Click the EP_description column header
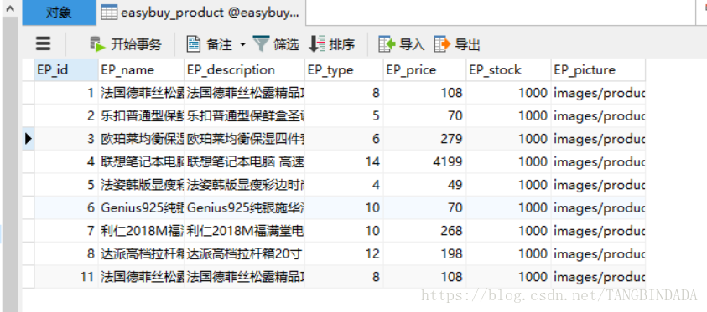This screenshot has width=707, height=312. click(x=244, y=69)
